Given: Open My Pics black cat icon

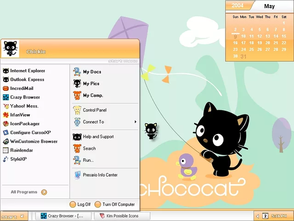Looking at the screenshot, I should click(77, 84).
